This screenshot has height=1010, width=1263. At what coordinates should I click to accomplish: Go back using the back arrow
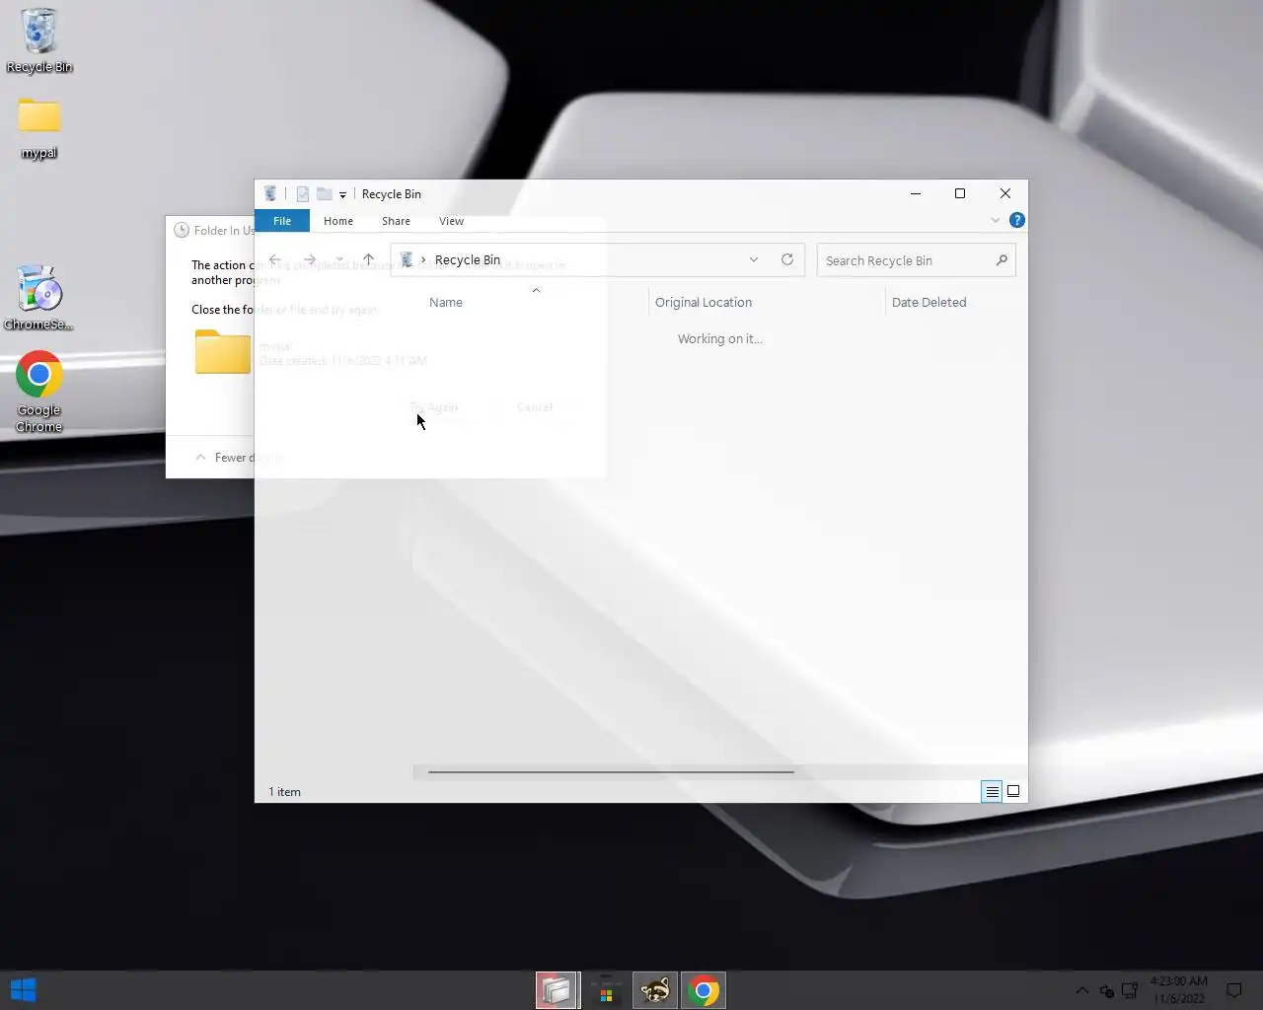(x=275, y=260)
